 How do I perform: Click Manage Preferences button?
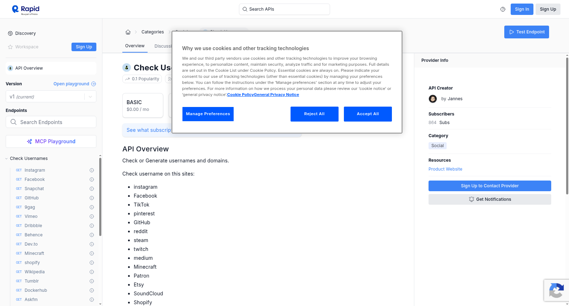pyautogui.click(x=208, y=114)
